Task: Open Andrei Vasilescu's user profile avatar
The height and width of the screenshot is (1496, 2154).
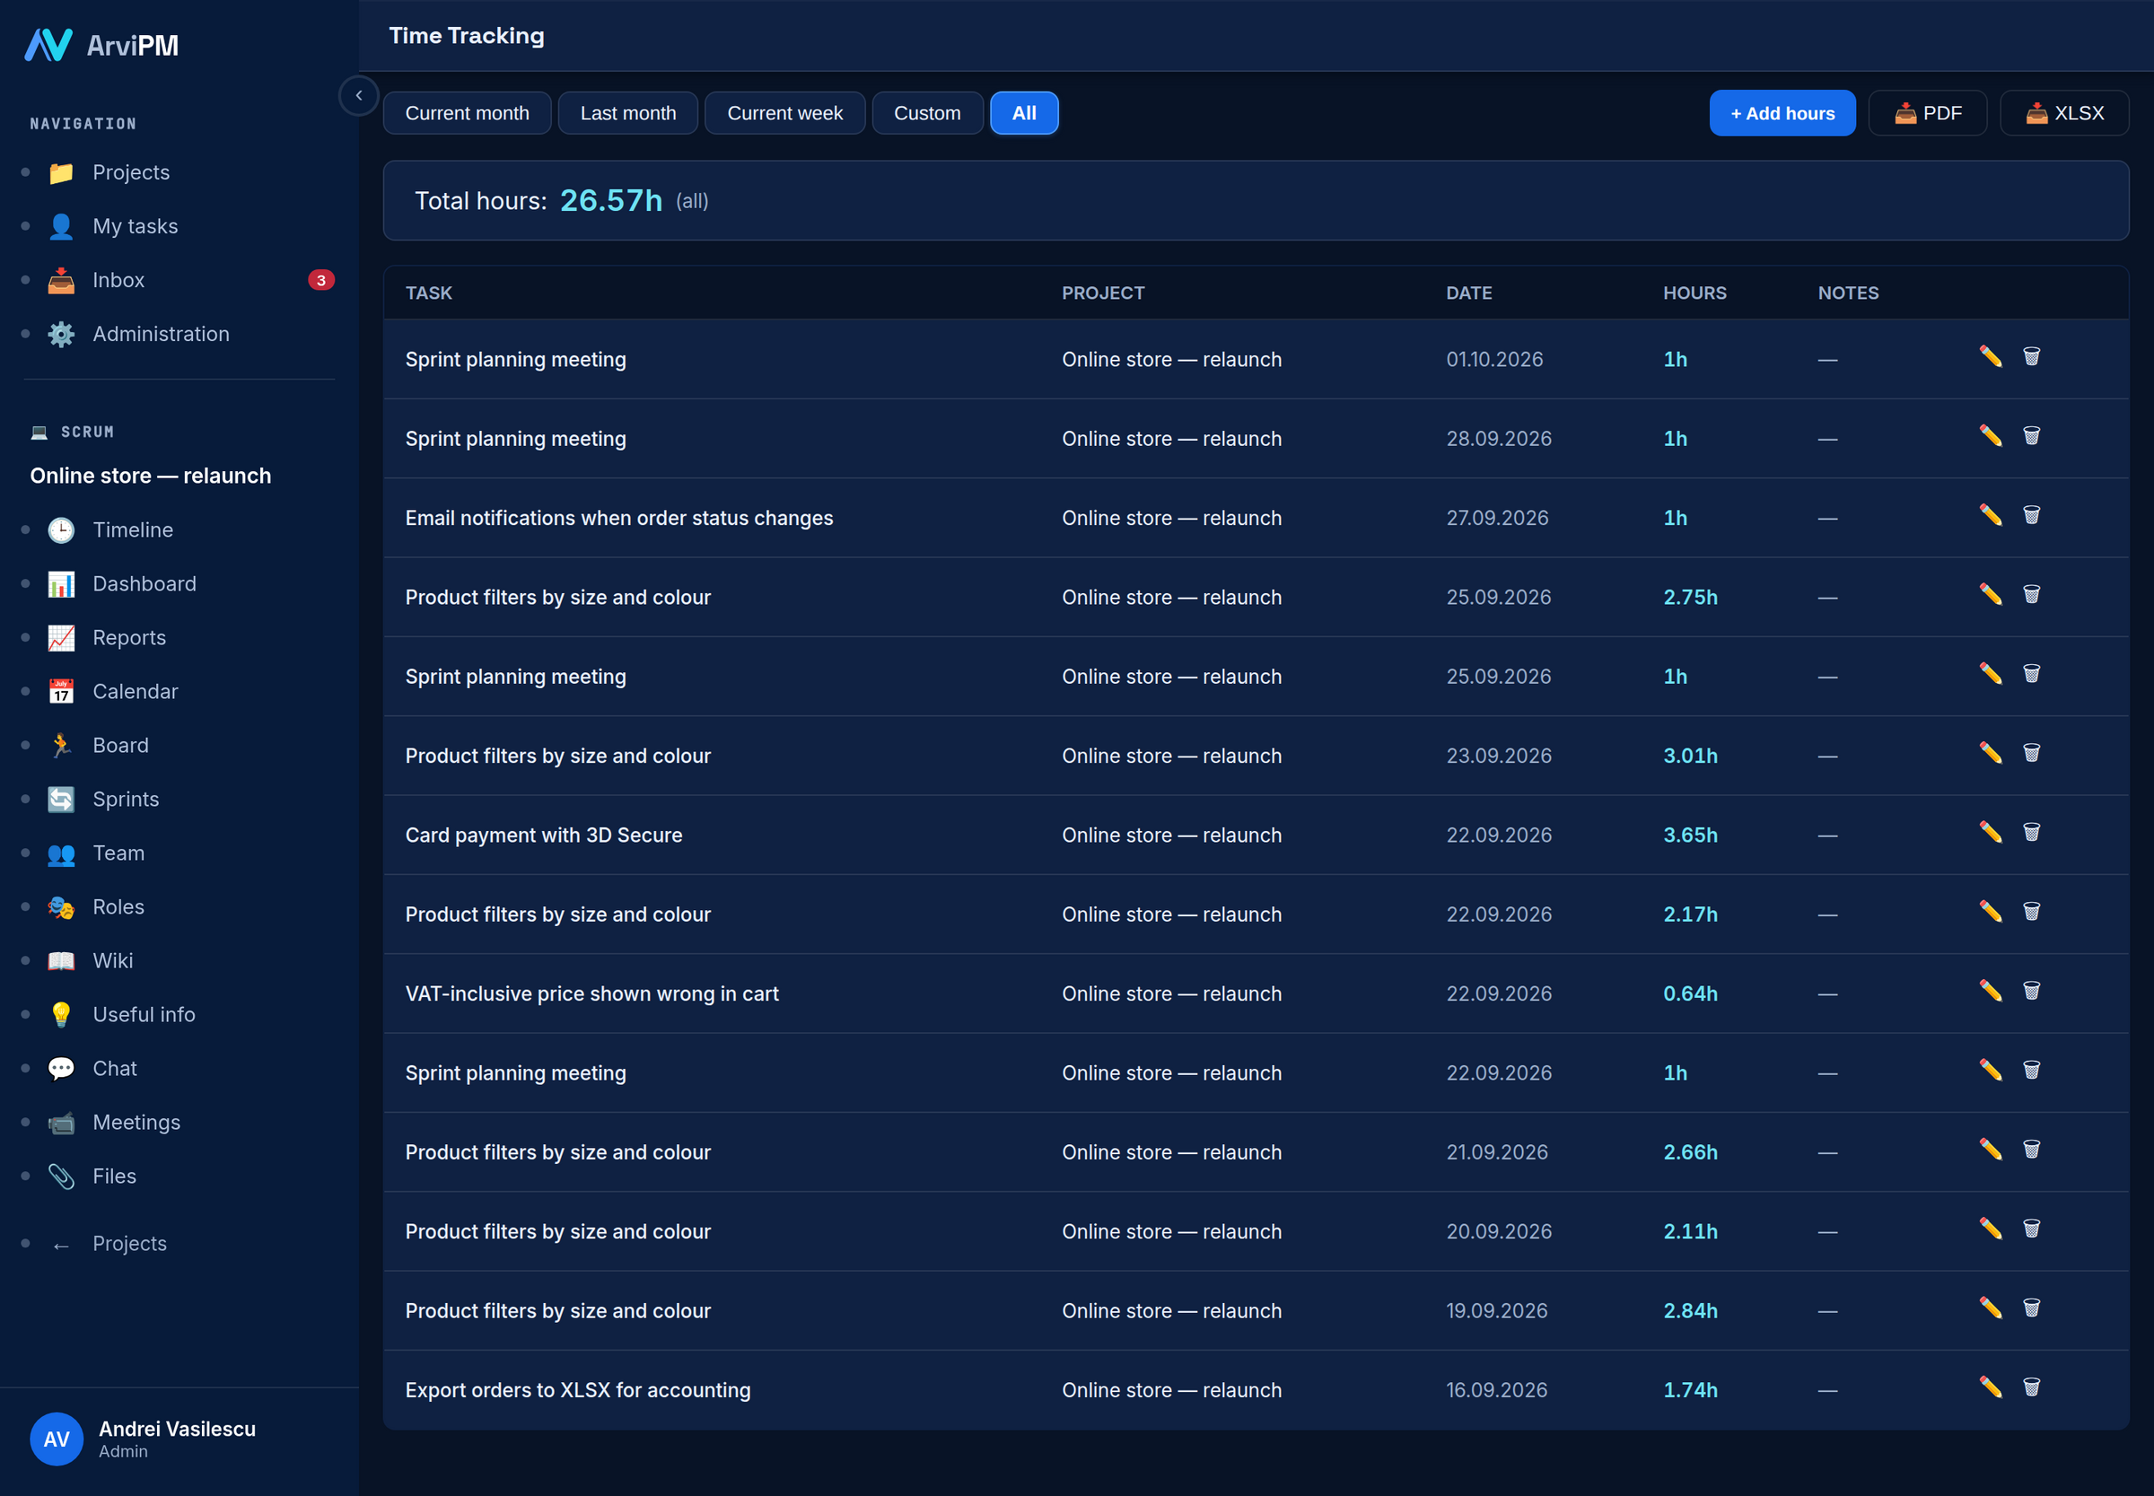Action: coord(57,1439)
